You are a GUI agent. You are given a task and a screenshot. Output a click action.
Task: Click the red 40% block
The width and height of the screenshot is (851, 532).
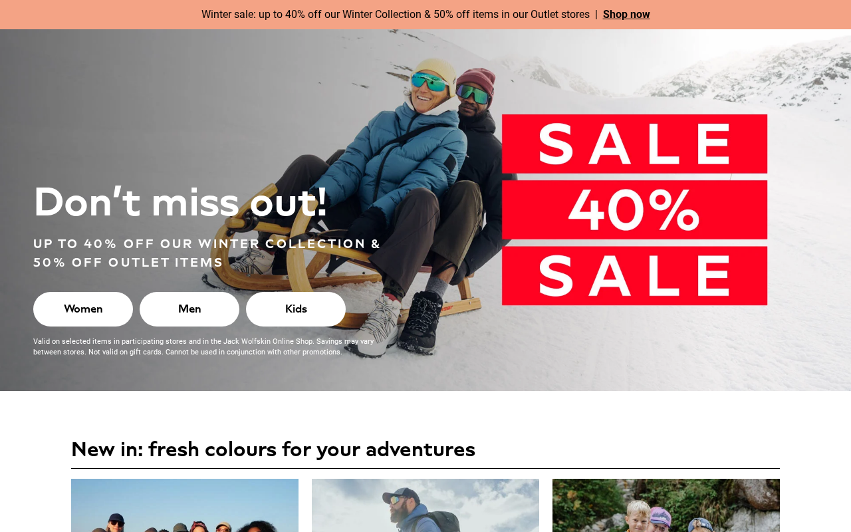(634, 209)
